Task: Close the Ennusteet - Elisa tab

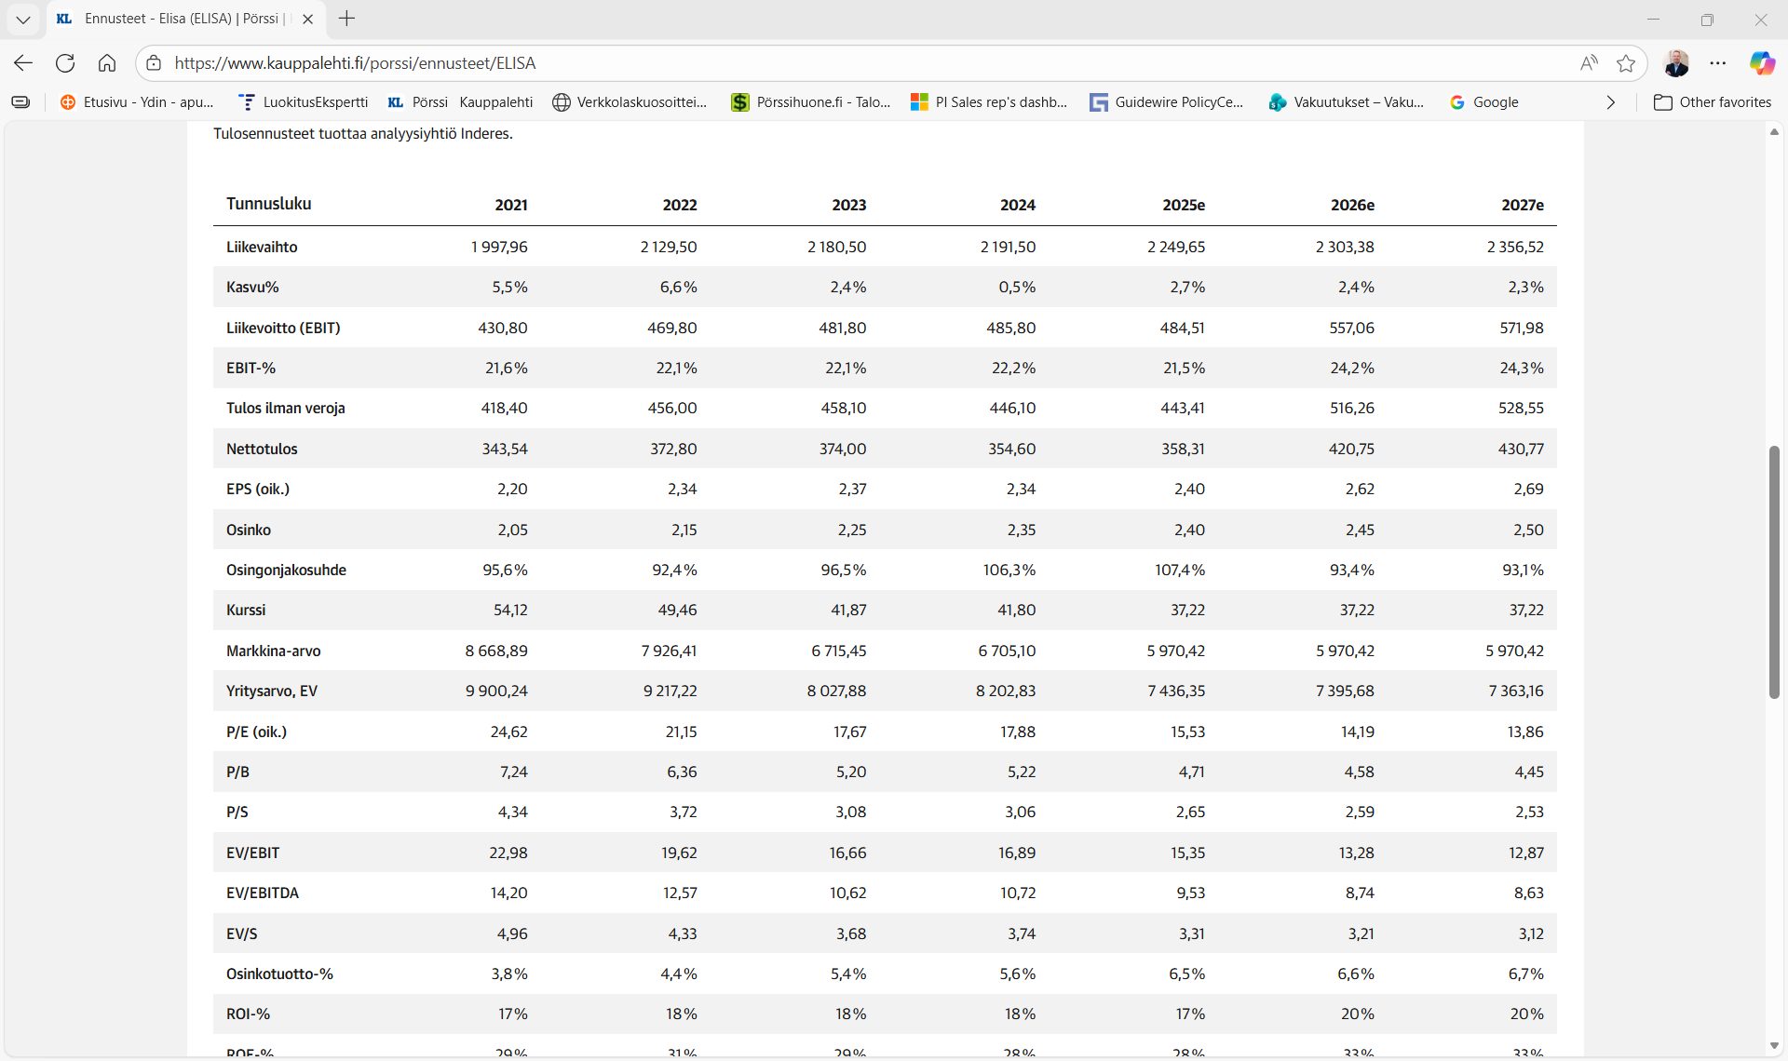Action: tap(308, 19)
